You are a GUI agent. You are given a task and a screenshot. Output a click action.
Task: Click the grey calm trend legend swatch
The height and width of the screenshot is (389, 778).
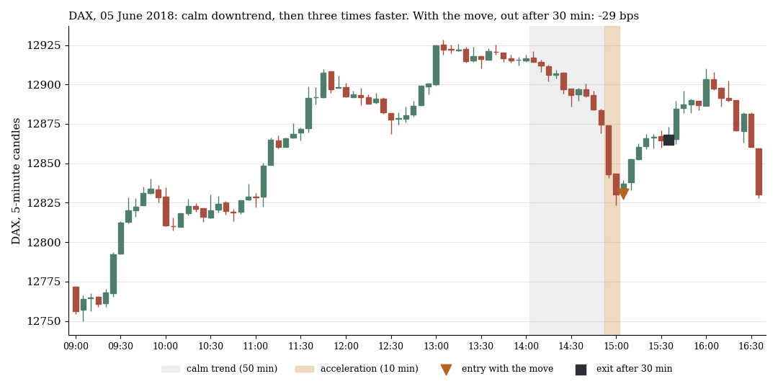tap(170, 369)
